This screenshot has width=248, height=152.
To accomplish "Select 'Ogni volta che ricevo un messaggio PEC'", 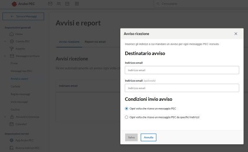I will (x=126, y=109).
